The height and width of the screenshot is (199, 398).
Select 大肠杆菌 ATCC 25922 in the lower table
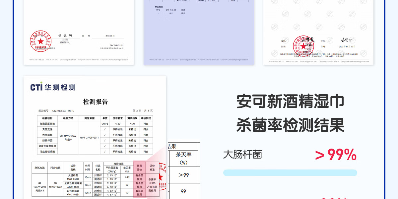tap(73, 177)
